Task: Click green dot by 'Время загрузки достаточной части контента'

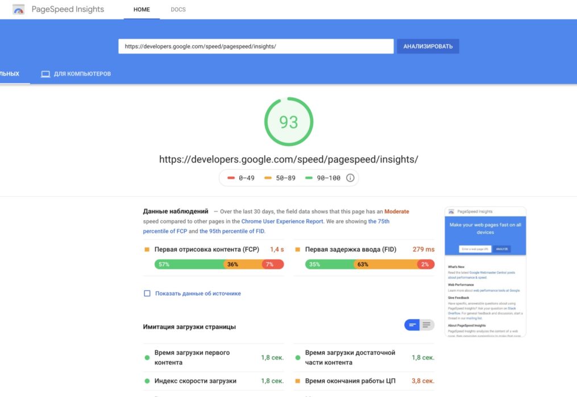Action: click(x=298, y=358)
